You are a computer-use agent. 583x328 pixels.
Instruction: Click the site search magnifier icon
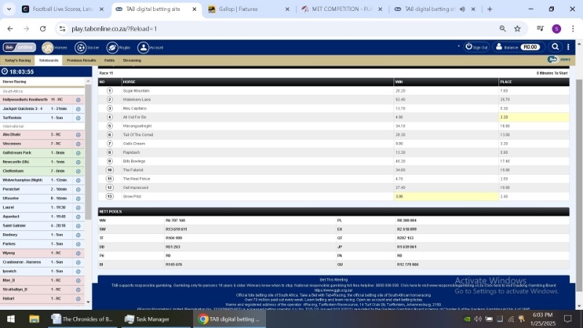[x=555, y=47]
